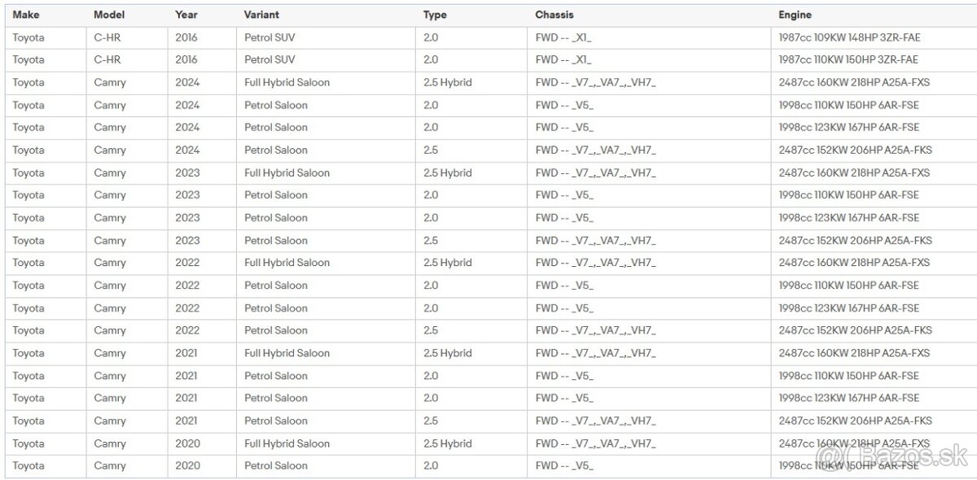Click Full Hybrid Saloon in 2023 row
The width and height of the screenshot is (977, 480).
(x=287, y=172)
